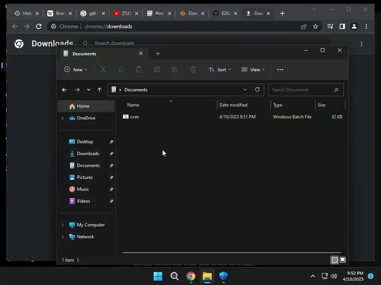Viewport: 381px width, 285px height.
Task: Open Chrome main three-dot menu
Action: coord(366,26)
